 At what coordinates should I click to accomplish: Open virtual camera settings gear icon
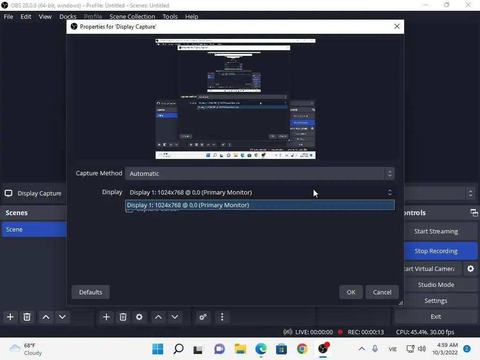(471, 269)
